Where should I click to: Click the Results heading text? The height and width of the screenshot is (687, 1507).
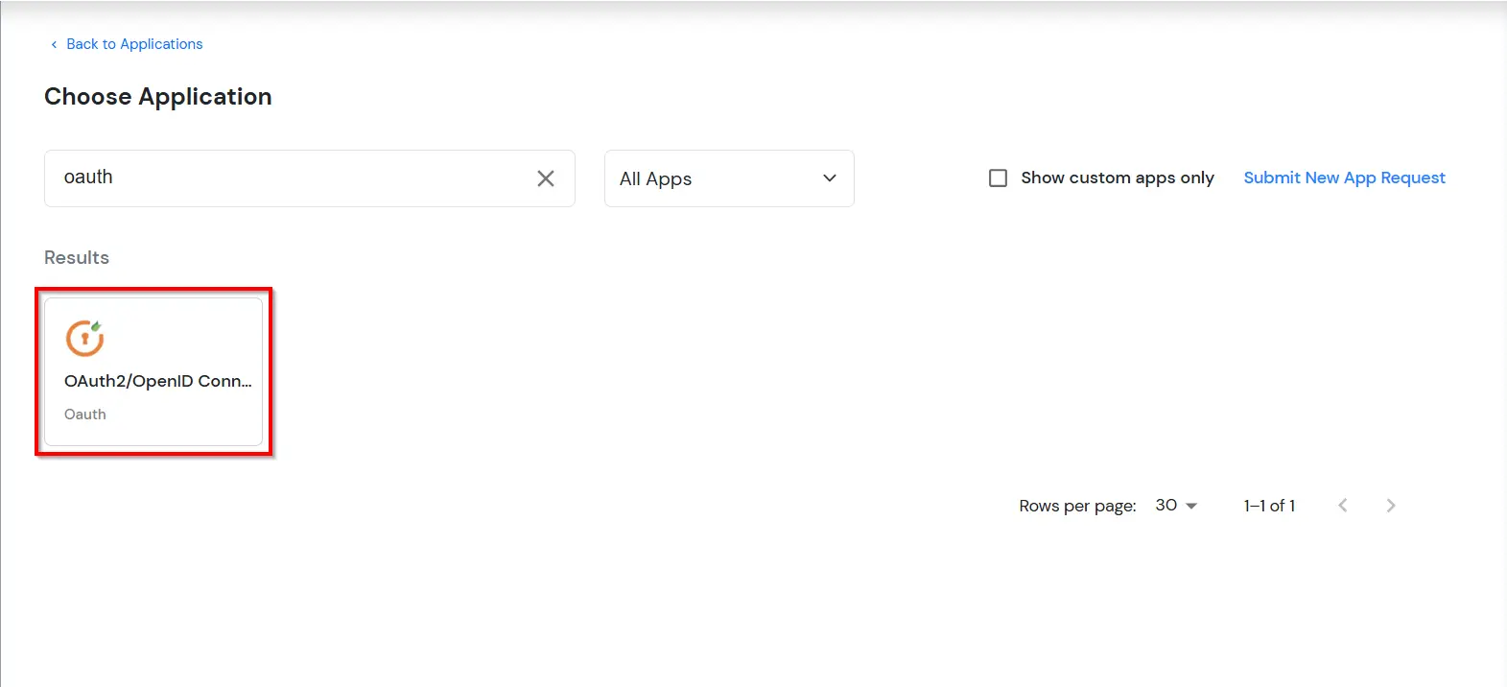click(77, 257)
